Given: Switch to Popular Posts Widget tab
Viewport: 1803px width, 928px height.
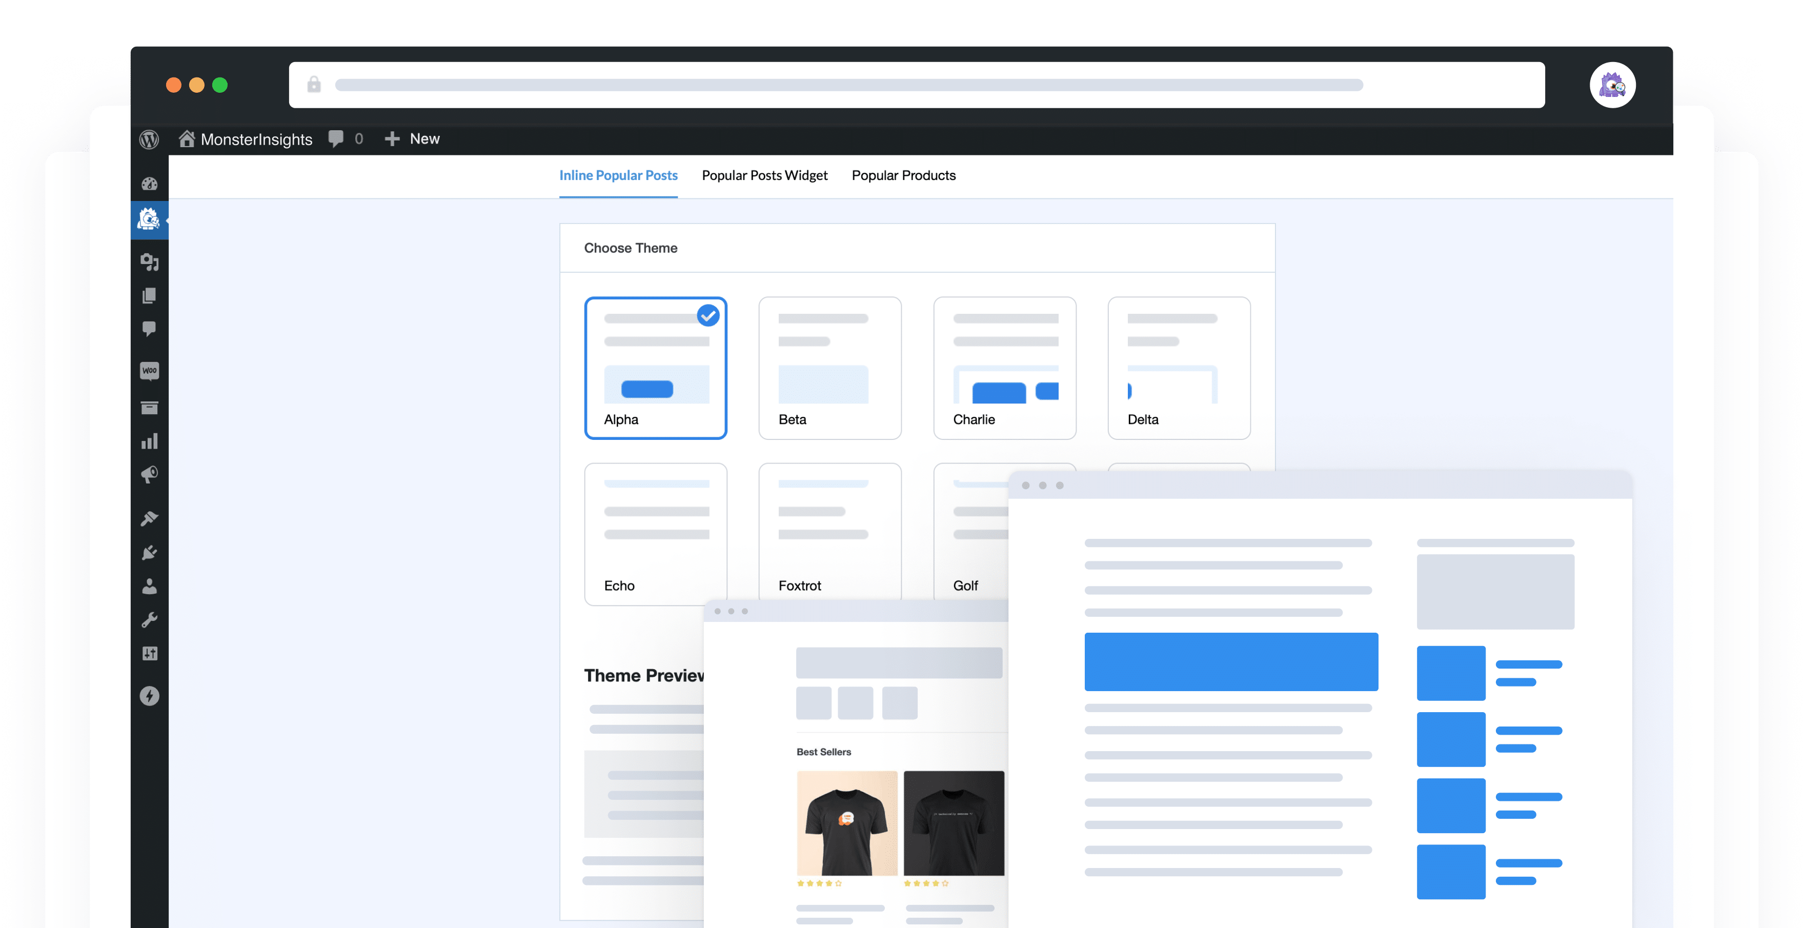Looking at the screenshot, I should (x=764, y=176).
